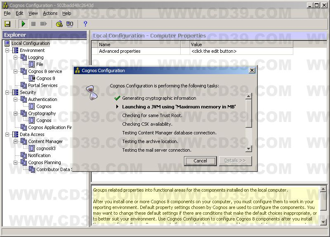The width and height of the screenshot is (330, 237).
Task: Close the Cognos Configuration progress dialog
Action: click(252, 70)
